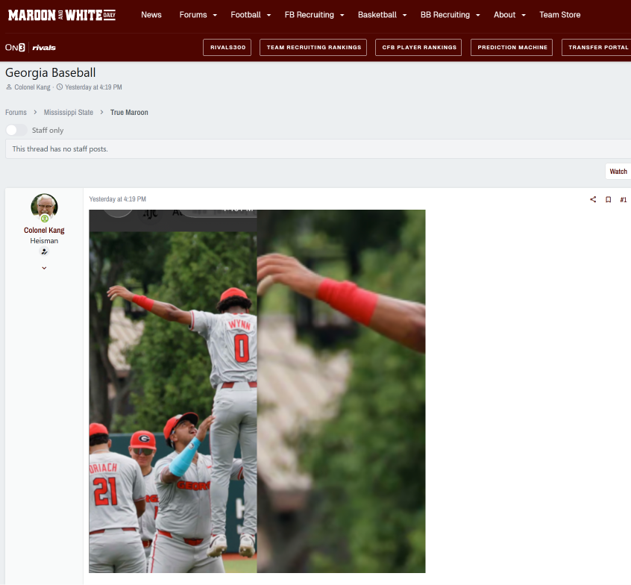The width and height of the screenshot is (631, 585).
Task: Open the zoomed wristband photo
Action: (x=342, y=391)
